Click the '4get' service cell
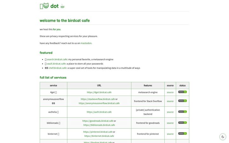The width and height of the screenshot is (229, 143). (x=53, y=92)
